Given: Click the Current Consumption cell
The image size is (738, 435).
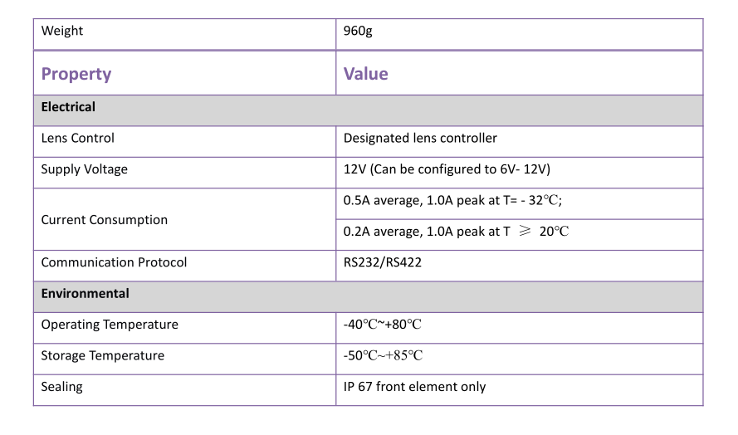Looking at the screenshot, I should (x=105, y=220).
